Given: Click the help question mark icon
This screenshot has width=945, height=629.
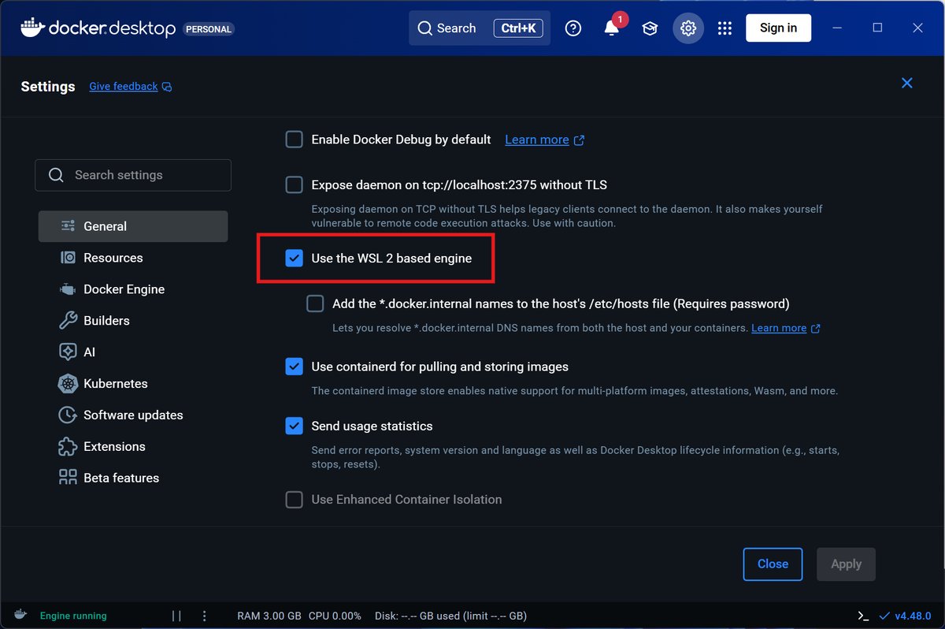Looking at the screenshot, I should (x=573, y=28).
